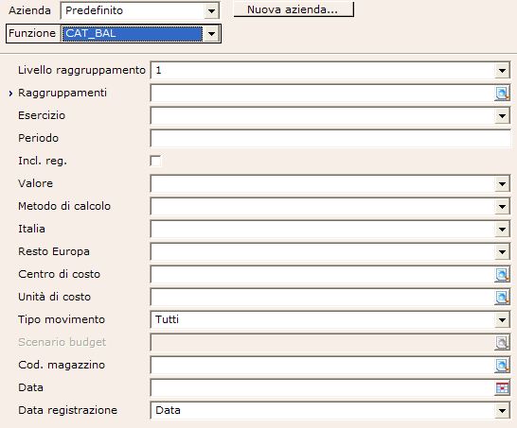517x428 pixels.
Task: Click into the Centro di costo field
Action: (323, 274)
